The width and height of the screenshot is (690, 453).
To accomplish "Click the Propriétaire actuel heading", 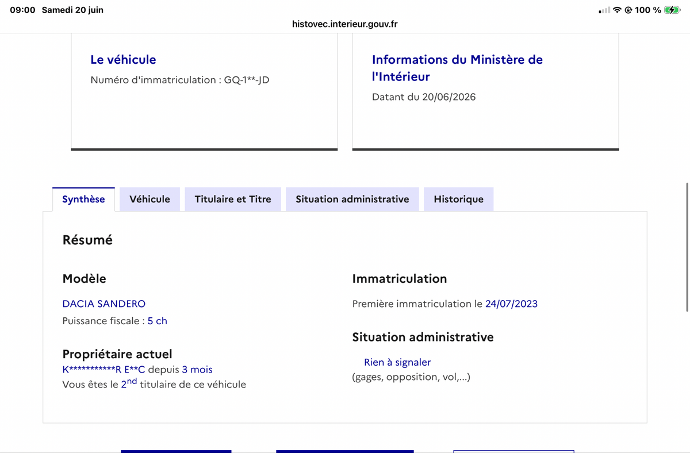I will (x=117, y=354).
